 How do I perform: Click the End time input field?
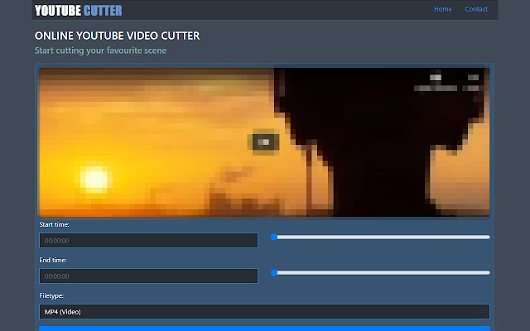coord(149,276)
